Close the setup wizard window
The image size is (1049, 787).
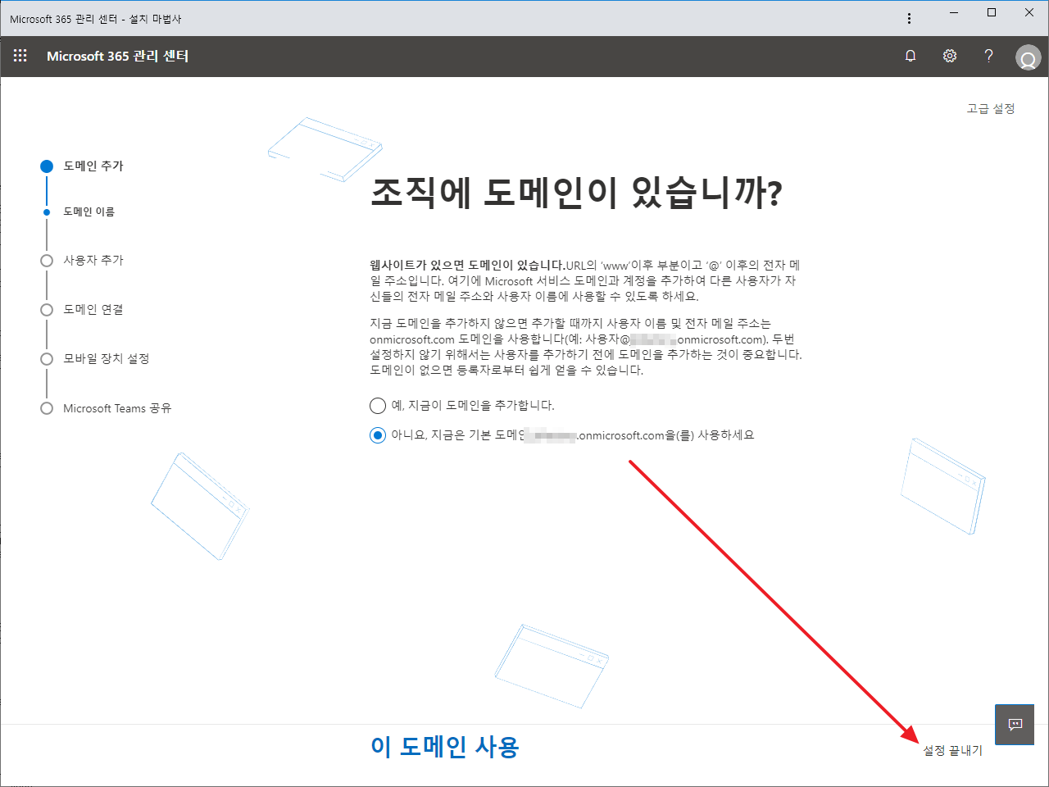coord(1029,12)
